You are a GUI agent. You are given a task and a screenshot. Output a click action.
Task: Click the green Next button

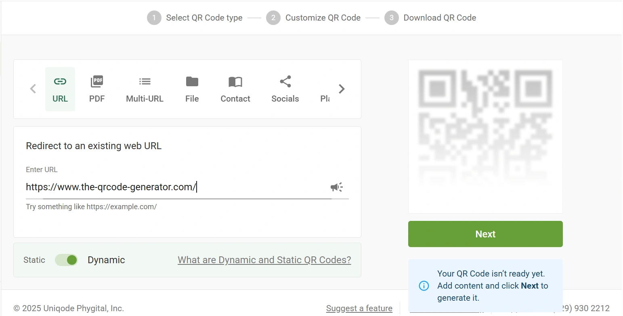point(485,234)
